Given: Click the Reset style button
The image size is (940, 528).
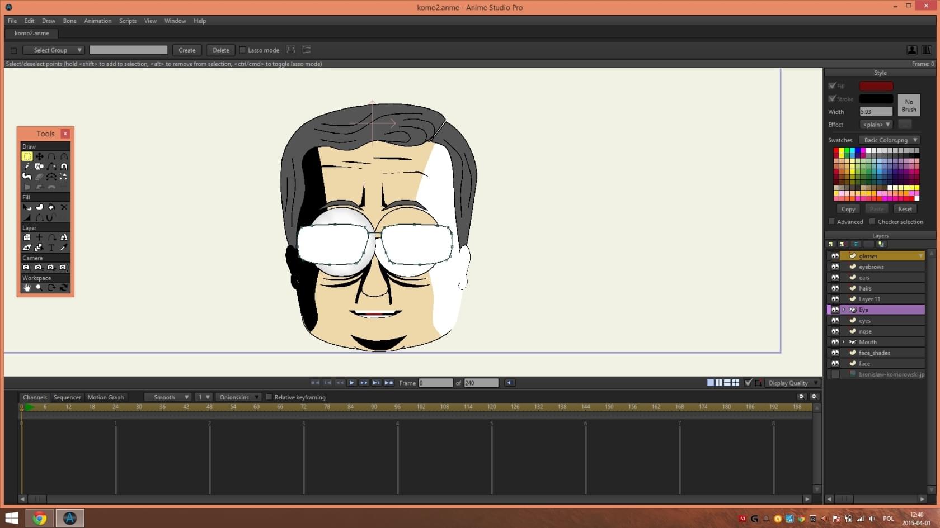Looking at the screenshot, I should point(905,209).
